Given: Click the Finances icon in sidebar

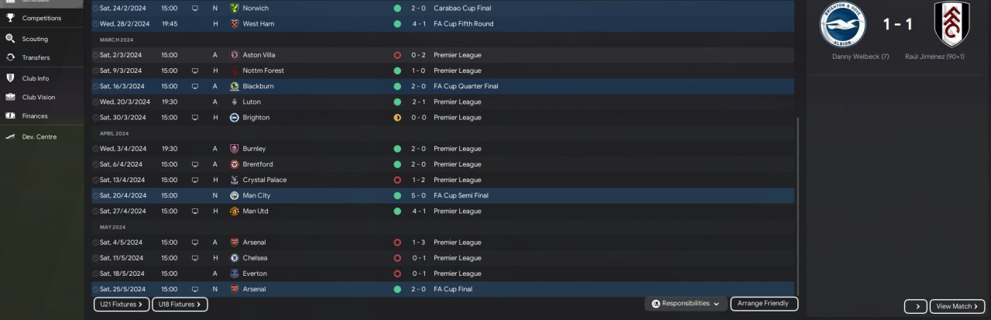Looking at the screenshot, I should [10, 116].
